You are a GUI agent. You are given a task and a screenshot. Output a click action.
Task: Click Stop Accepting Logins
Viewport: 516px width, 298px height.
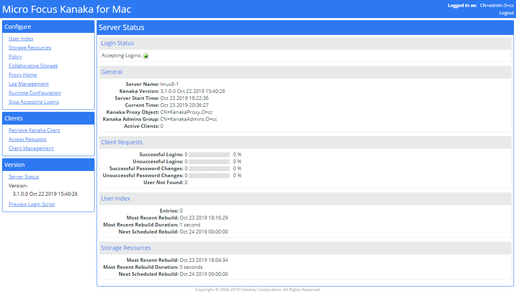34,102
